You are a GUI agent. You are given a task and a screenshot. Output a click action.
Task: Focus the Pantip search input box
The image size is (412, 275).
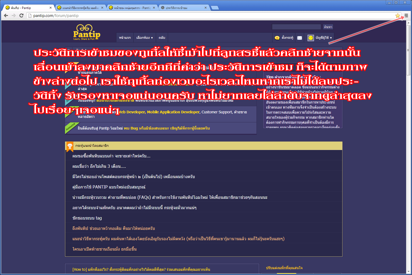click(296, 27)
